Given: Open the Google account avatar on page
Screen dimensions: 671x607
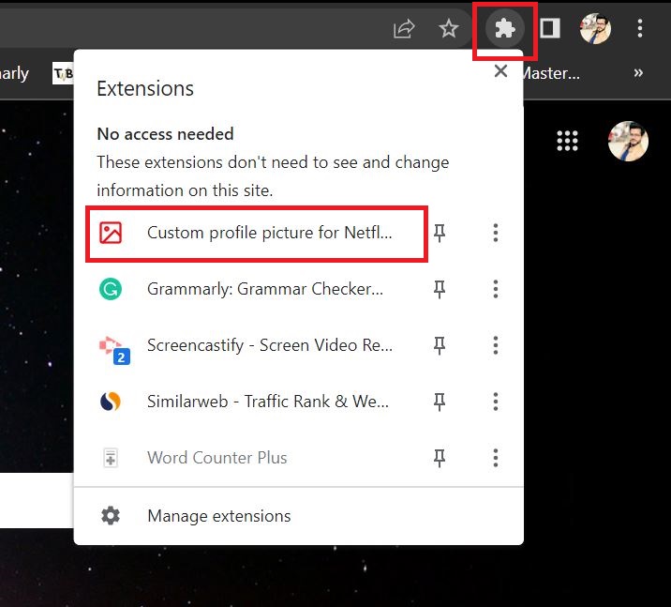Looking at the screenshot, I should (x=628, y=141).
